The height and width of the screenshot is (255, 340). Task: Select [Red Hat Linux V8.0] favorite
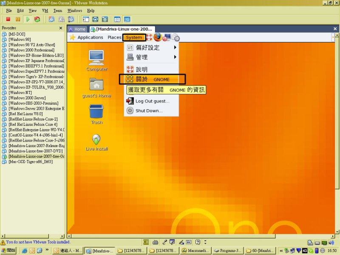[x=25, y=113]
